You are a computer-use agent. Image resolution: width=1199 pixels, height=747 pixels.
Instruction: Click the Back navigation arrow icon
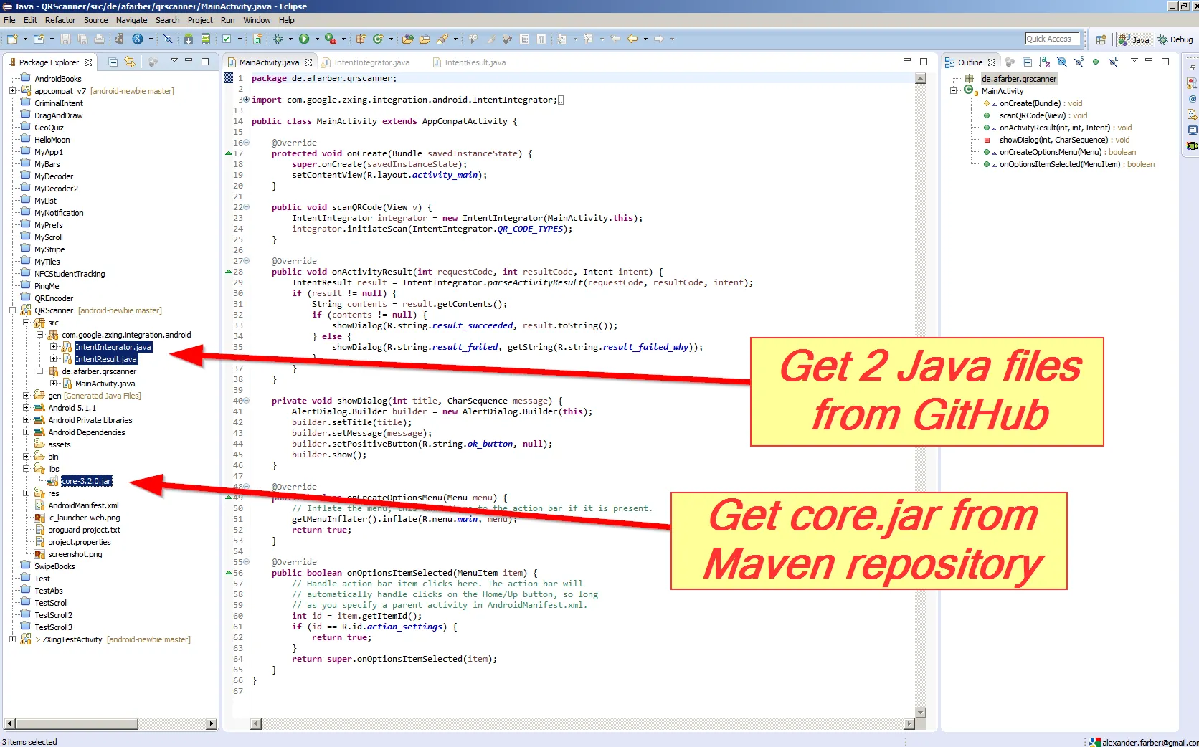click(632, 39)
